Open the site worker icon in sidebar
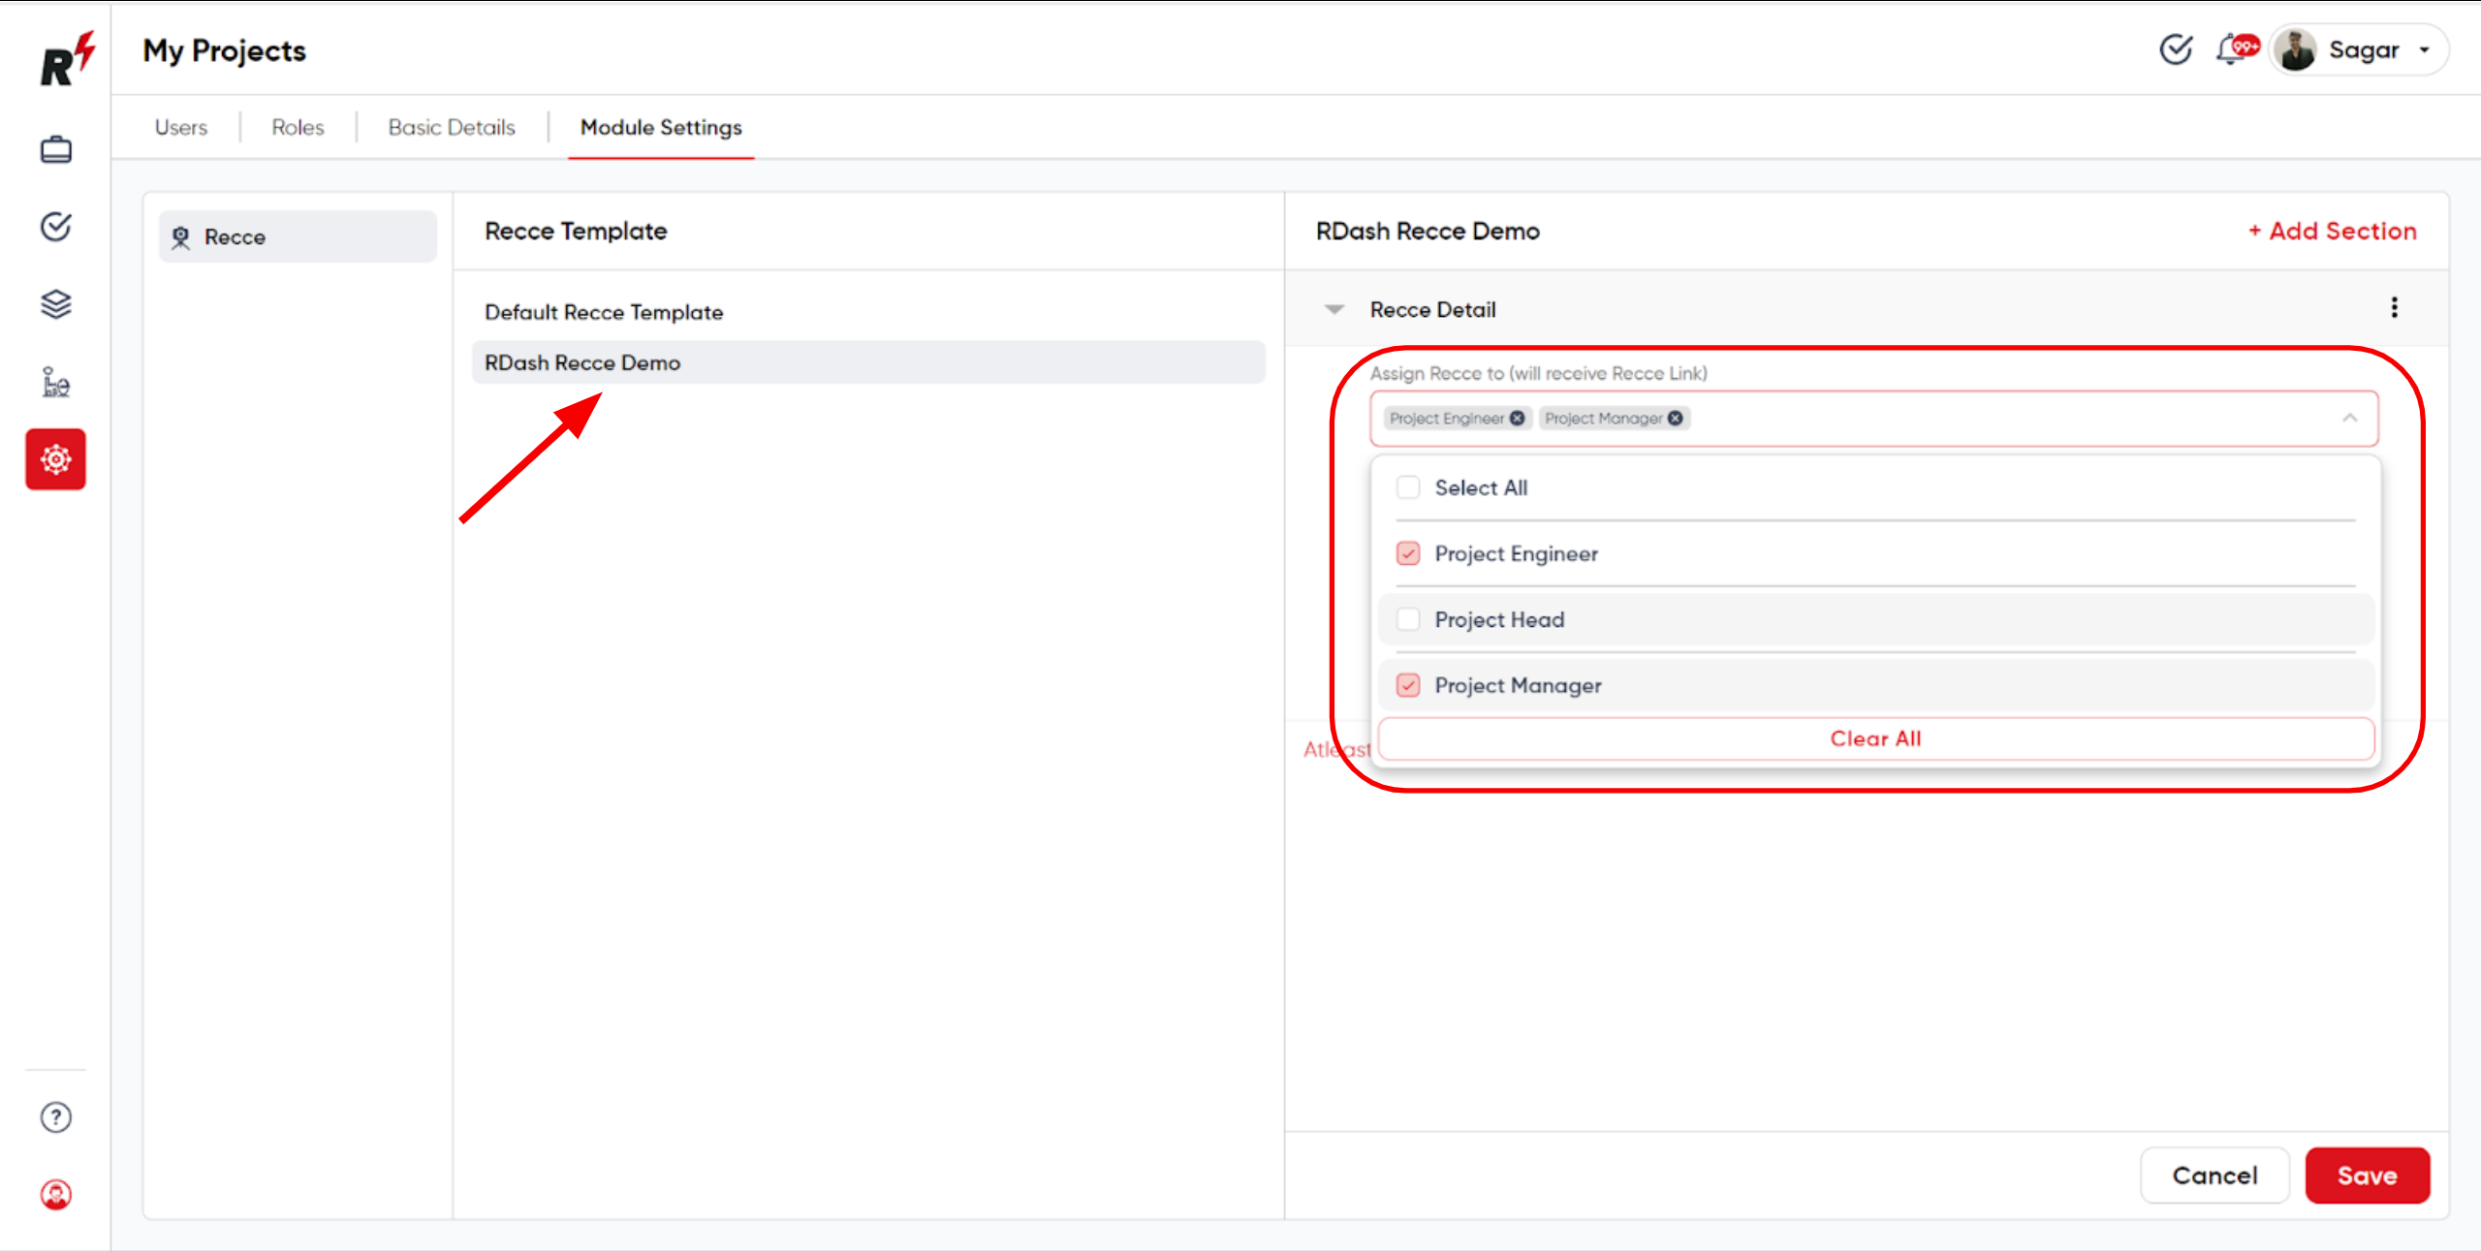The width and height of the screenshot is (2481, 1252). tap(56, 382)
